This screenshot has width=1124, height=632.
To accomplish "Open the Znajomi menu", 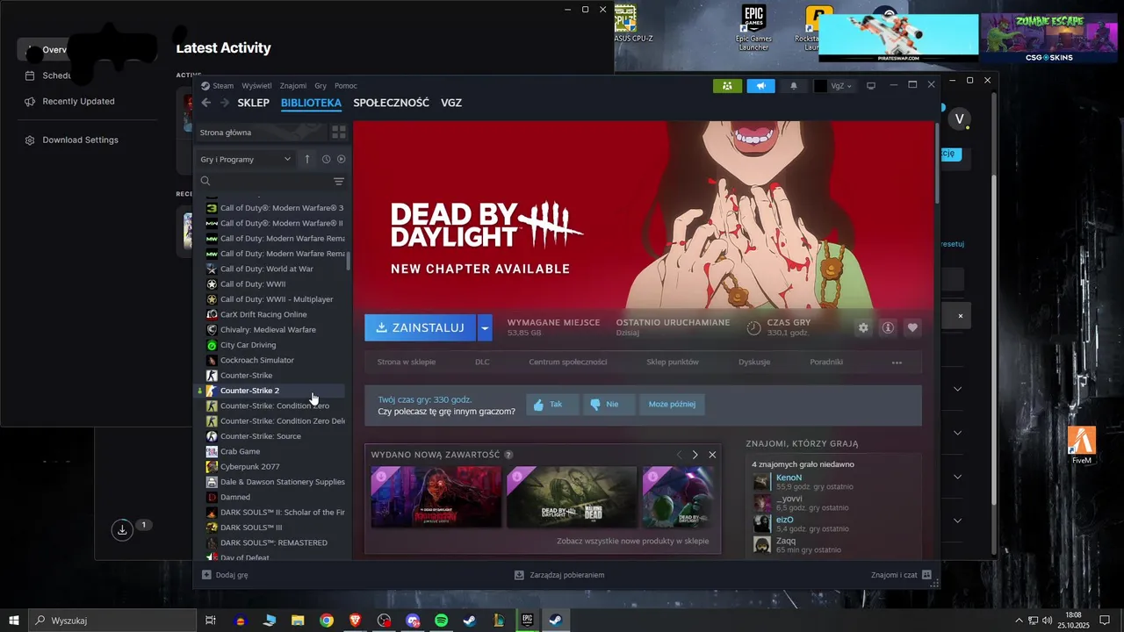I will point(293,86).
